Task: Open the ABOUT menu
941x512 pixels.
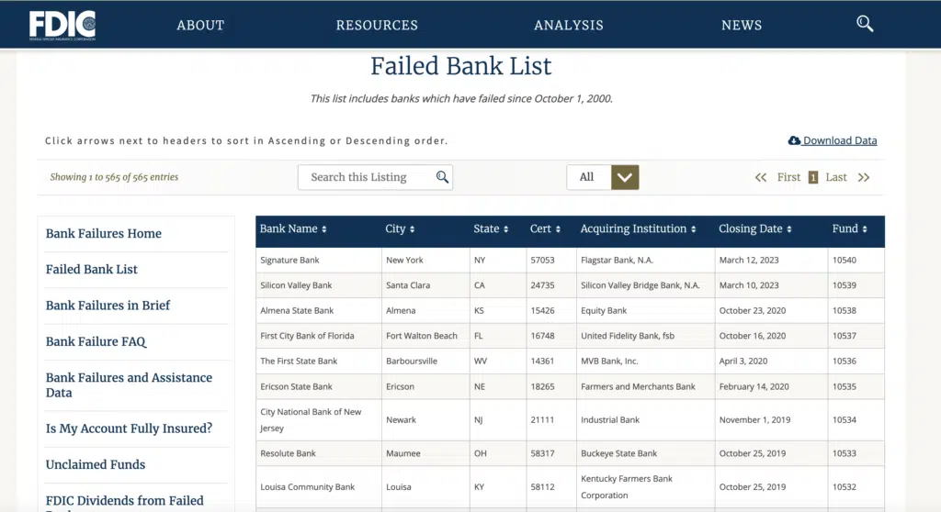Action: click(x=200, y=25)
